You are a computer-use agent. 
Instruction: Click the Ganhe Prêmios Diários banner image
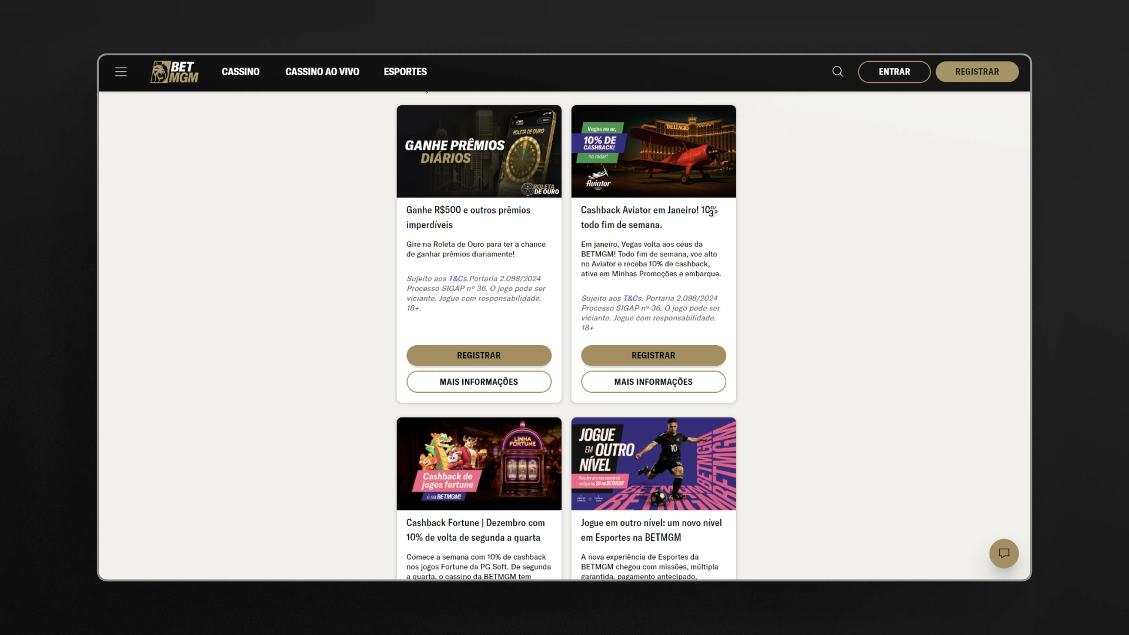tap(479, 151)
